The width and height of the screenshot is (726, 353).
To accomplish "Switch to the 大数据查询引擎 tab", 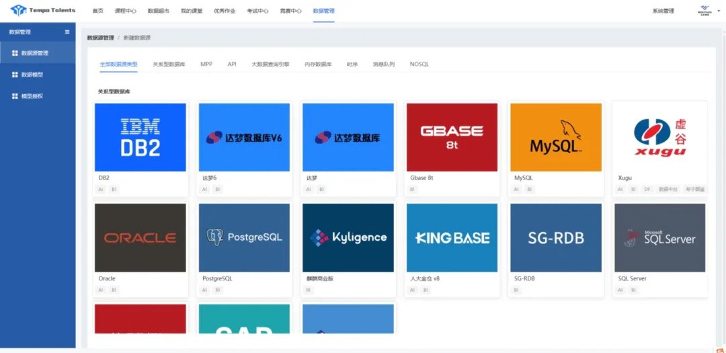I will coord(270,65).
